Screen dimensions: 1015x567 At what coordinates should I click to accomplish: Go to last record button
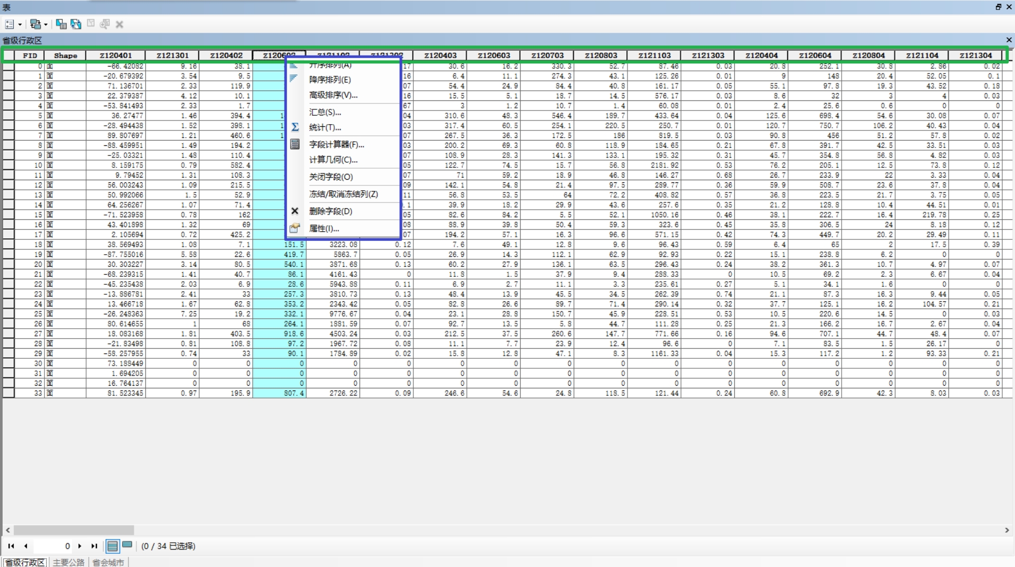94,546
